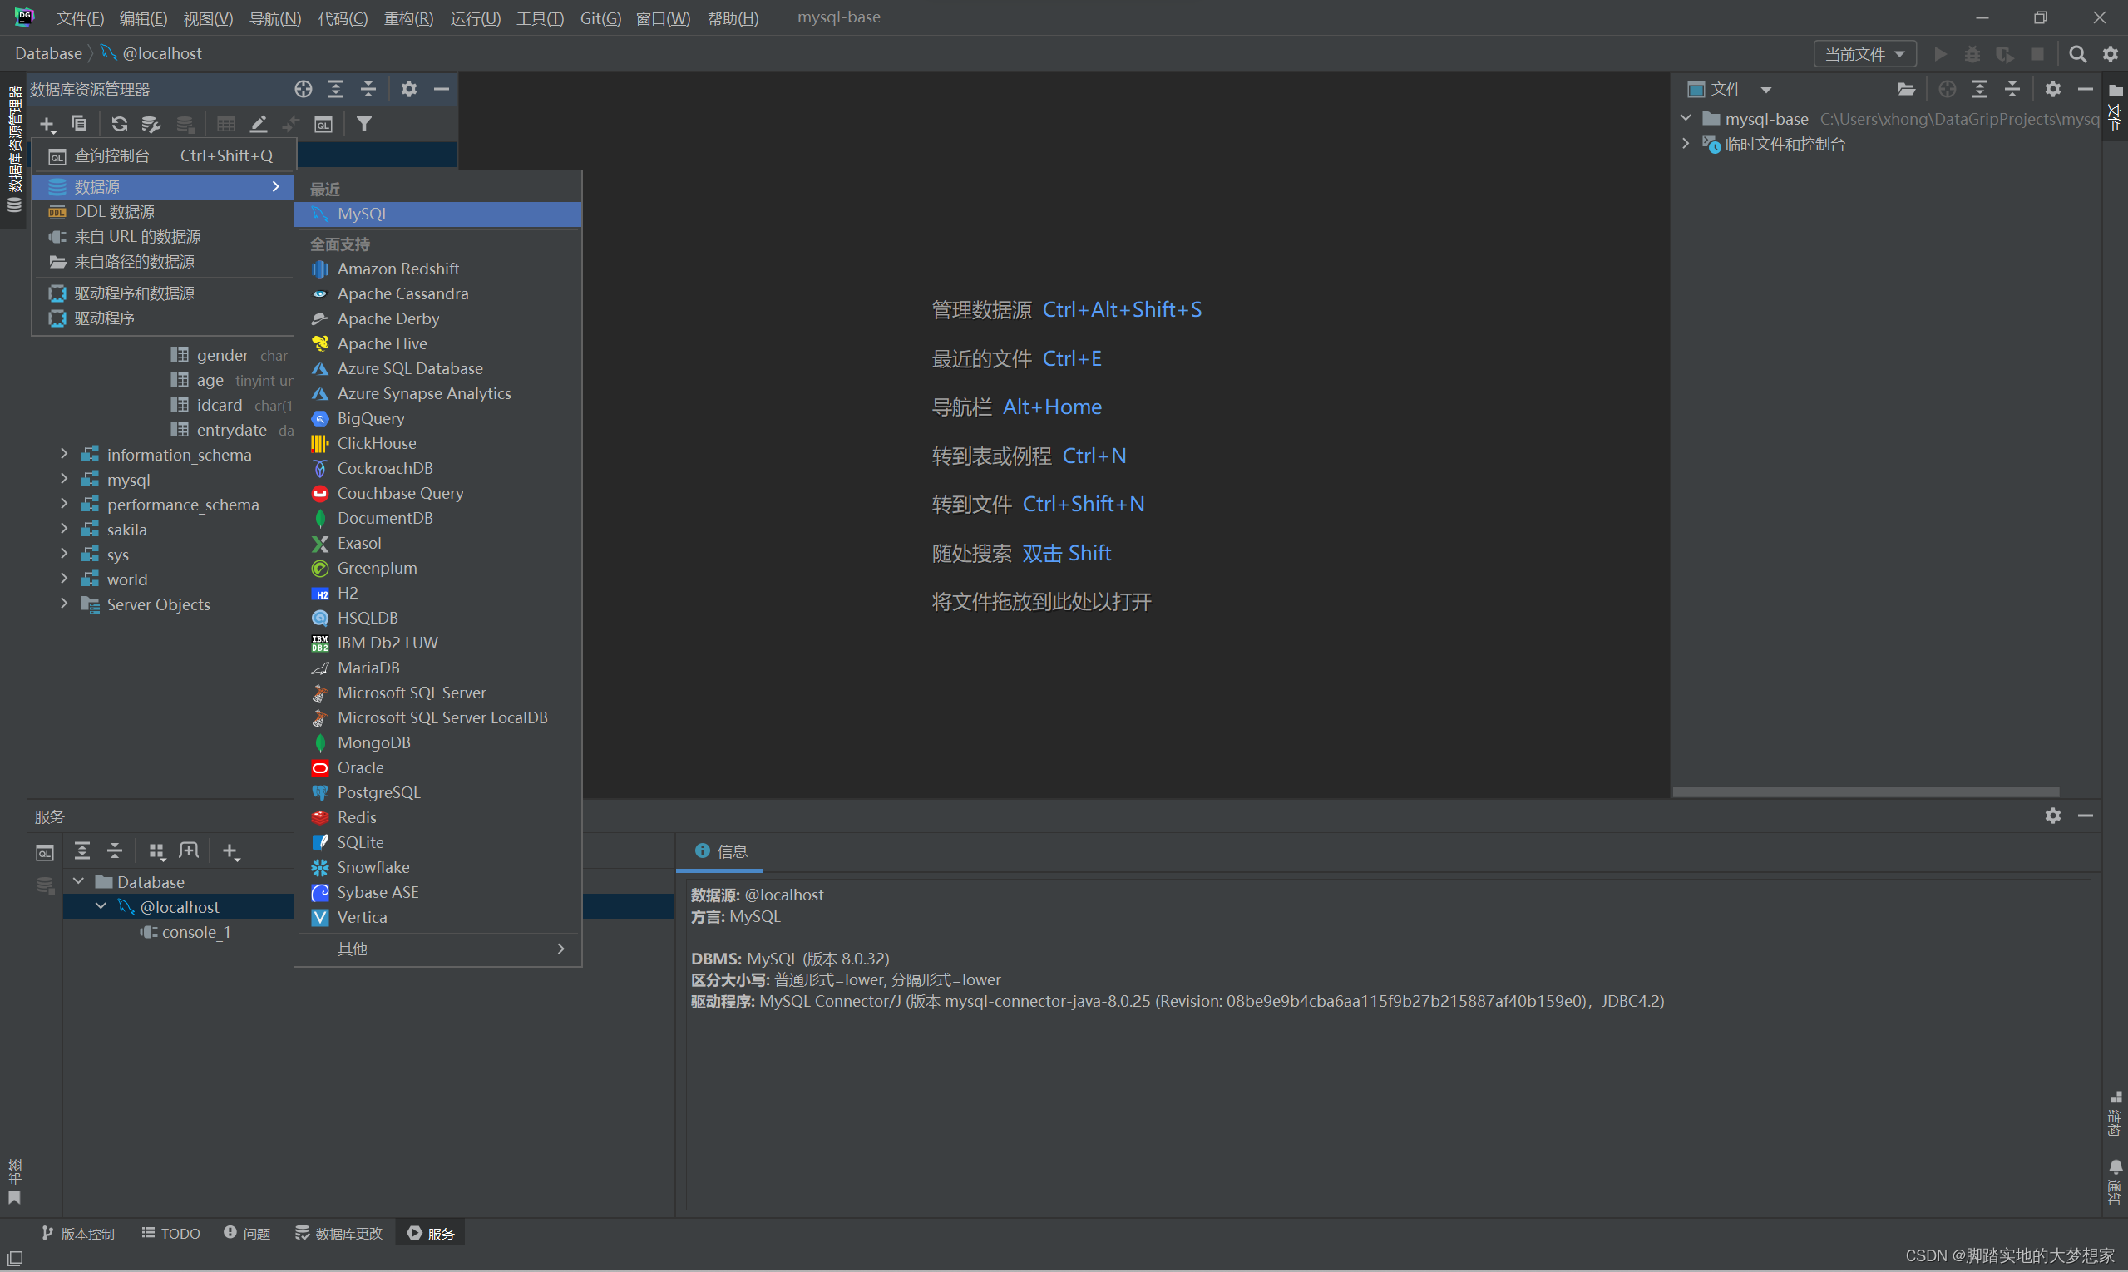This screenshot has width=2128, height=1272.
Task: Open the 当前文件 run configuration dropdown
Action: (1864, 54)
